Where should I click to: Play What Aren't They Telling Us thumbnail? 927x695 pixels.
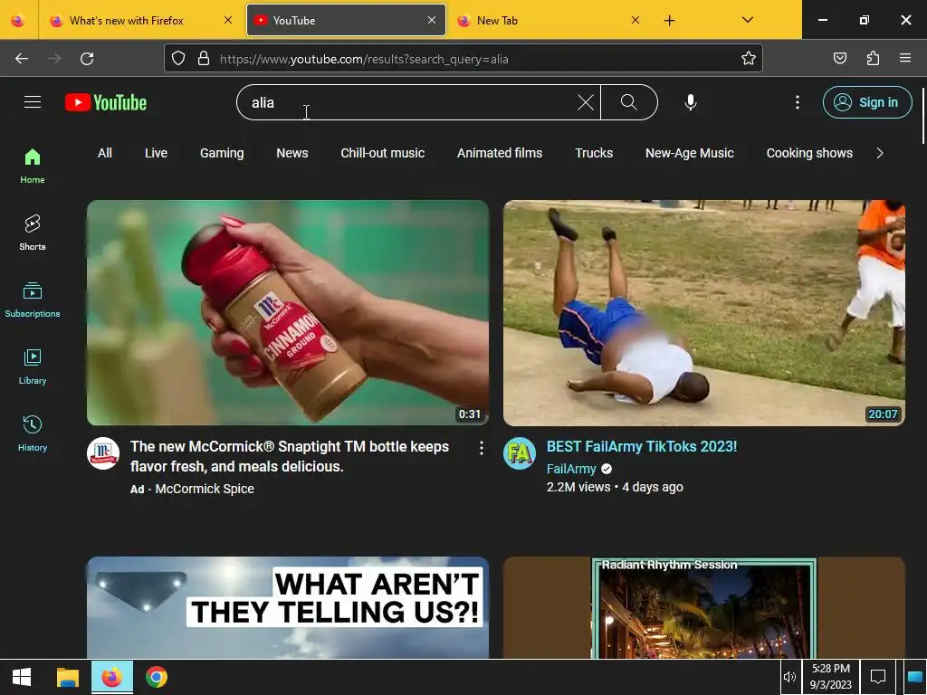(x=288, y=607)
